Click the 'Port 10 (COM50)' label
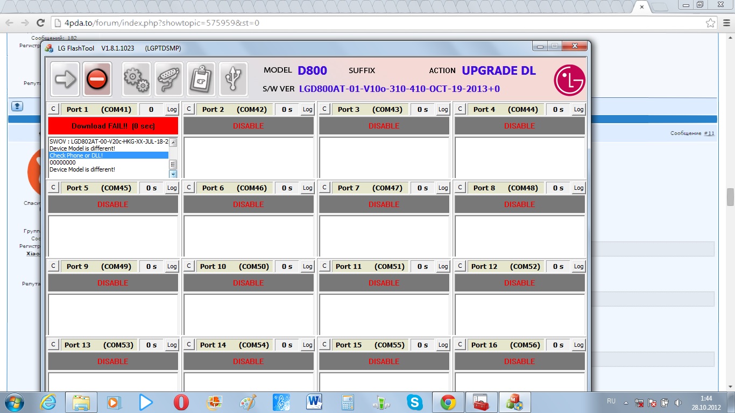The height and width of the screenshot is (413, 735). 234,266
